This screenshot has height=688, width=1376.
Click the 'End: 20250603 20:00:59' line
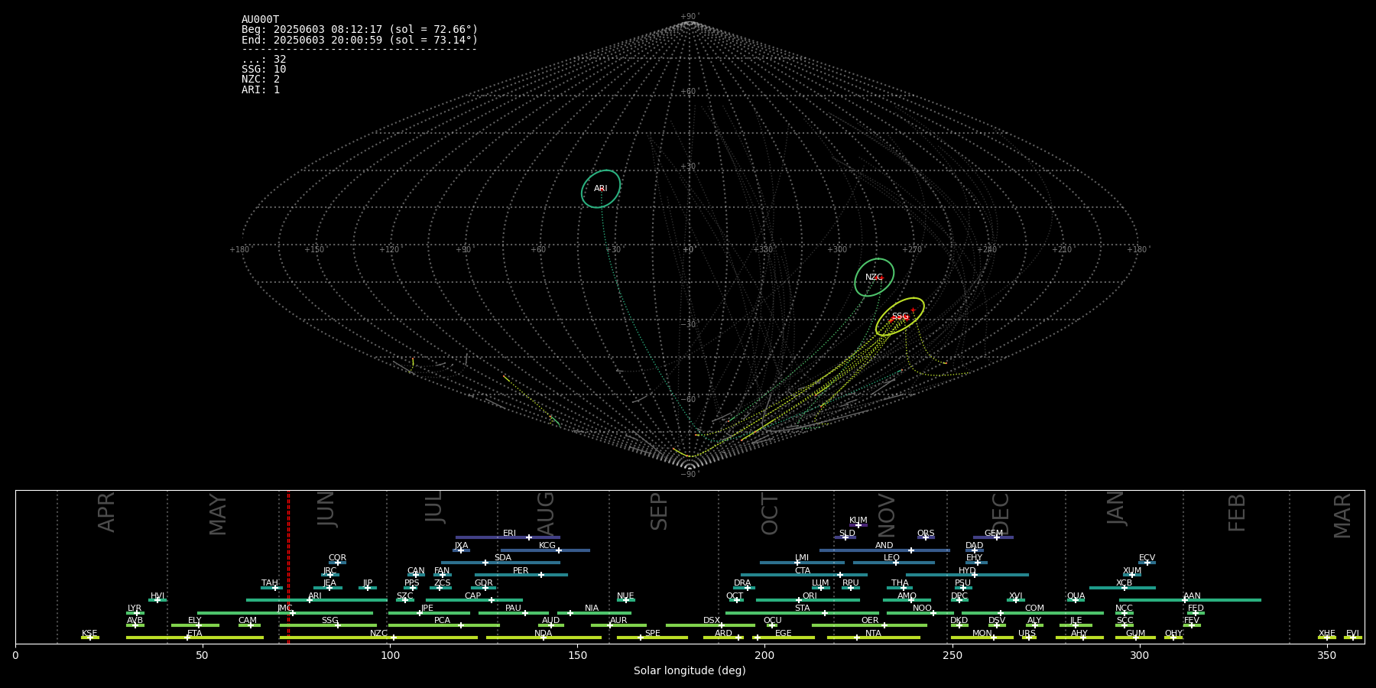click(x=359, y=40)
